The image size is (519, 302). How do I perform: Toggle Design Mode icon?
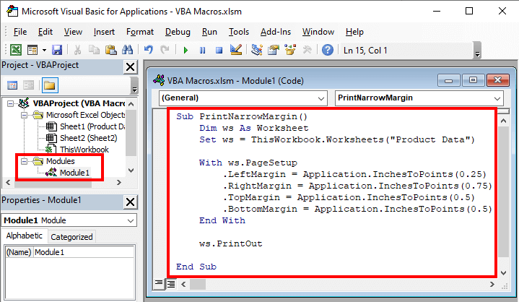[x=235, y=50]
